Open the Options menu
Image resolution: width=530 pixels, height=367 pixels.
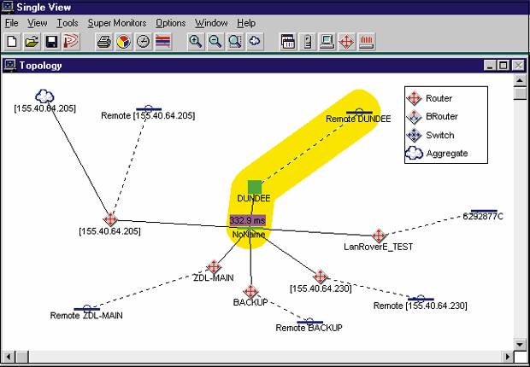click(x=170, y=23)
